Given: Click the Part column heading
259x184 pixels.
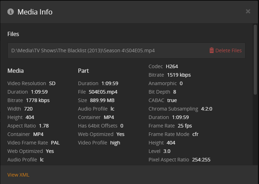Looking at the screenshot, I should pyautogui.click(x=83, y=71).
